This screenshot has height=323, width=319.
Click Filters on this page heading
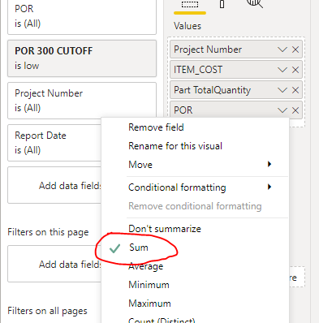click(x=48, y=232)
